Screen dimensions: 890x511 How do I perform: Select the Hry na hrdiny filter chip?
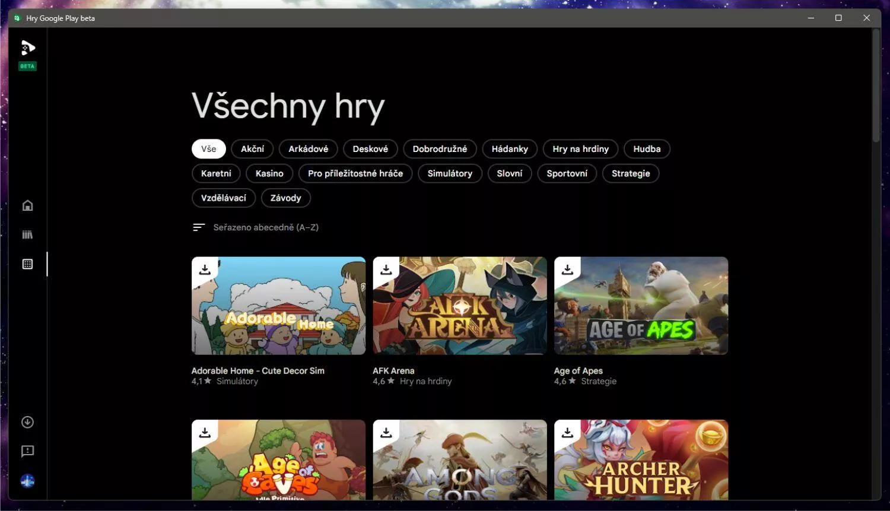580,149
